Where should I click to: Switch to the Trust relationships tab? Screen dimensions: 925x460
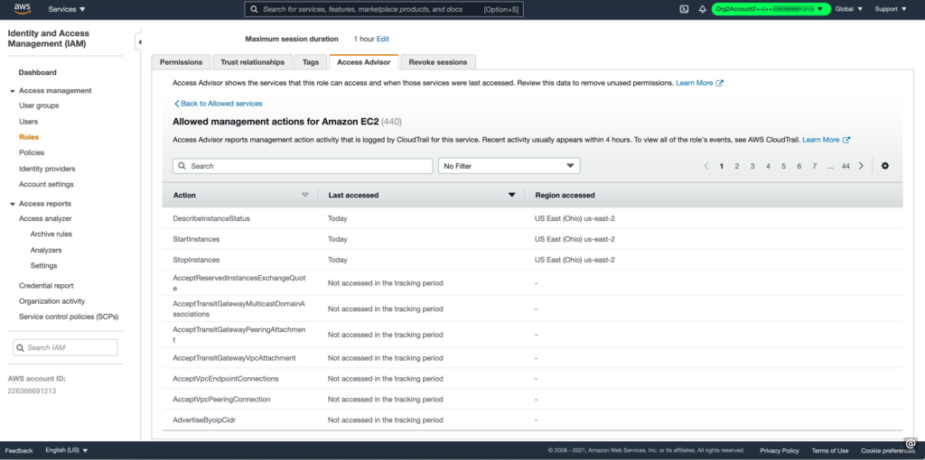(x=253, y=62)
